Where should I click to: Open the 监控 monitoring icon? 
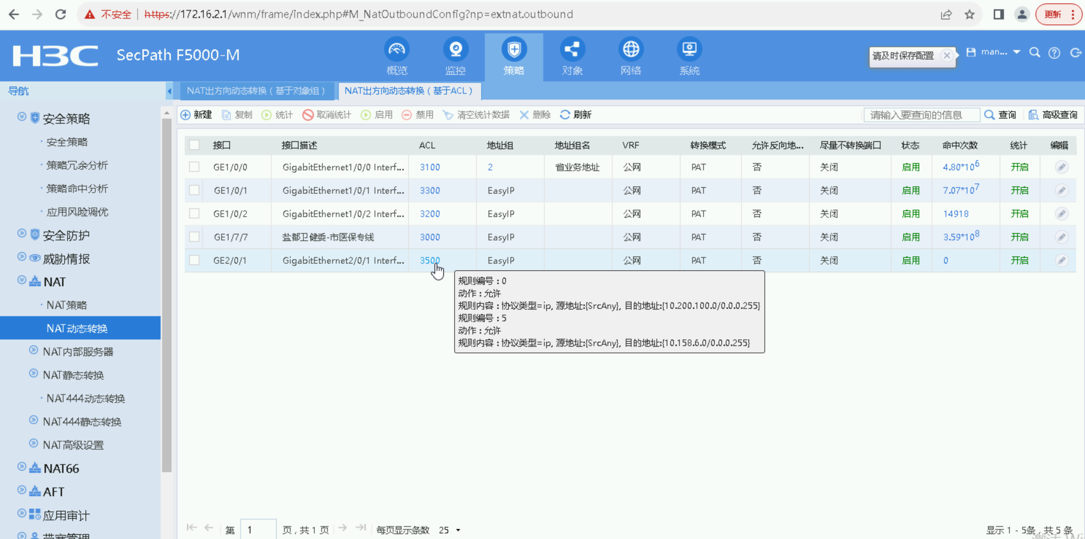click(x=455, y=50)
